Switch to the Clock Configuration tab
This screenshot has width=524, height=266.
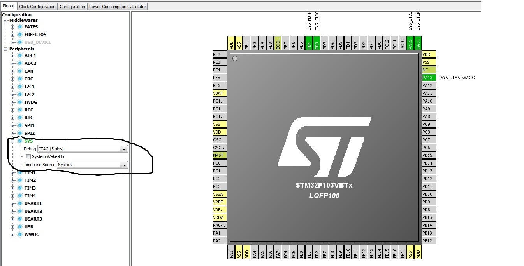coord(37,7)
